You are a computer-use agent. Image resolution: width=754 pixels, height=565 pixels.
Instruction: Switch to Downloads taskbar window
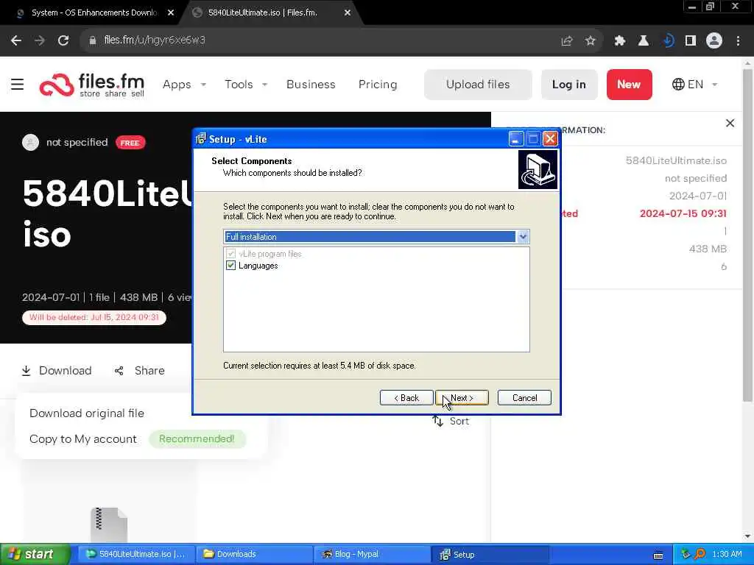click(255, 555)
